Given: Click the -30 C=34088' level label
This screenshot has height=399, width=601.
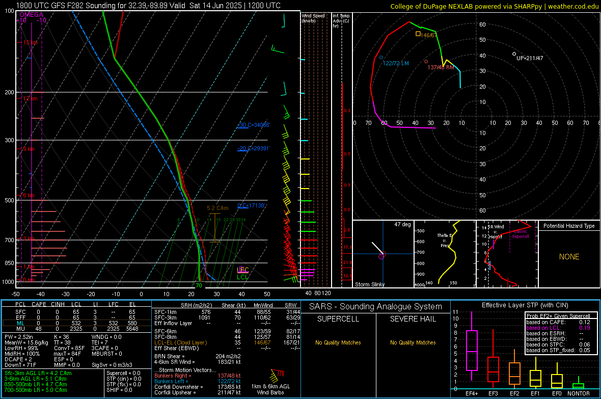Looking at the screenshot, I should [254, 125].
